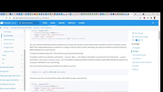
Task: Open the Reference nav item
Action: [72, 23]
